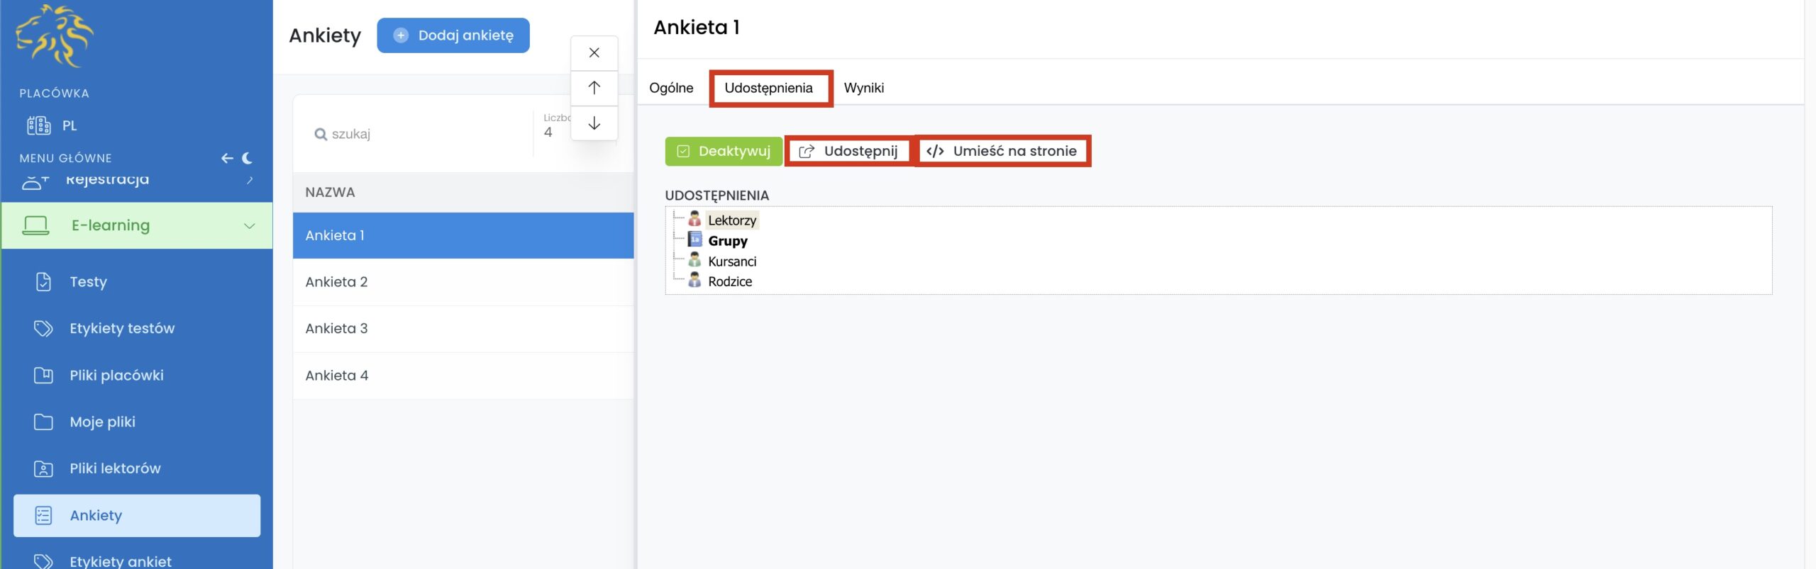This screenshot has height=569, width=1816.
Task: Open Pliki lektorów section
Action: pos(115,468)
